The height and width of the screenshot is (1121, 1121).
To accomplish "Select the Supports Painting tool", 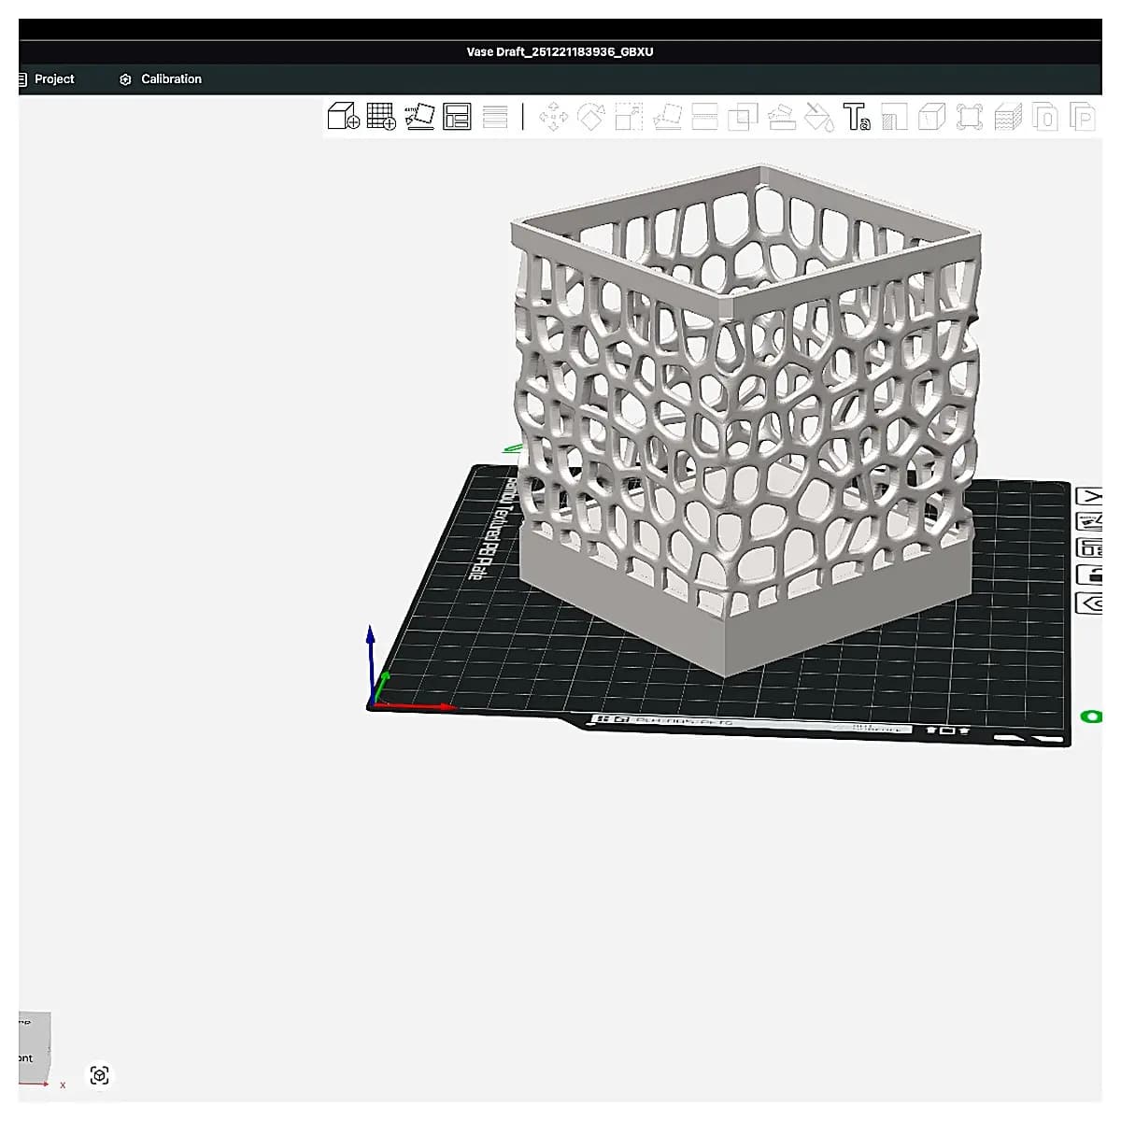I will [781, 117].
